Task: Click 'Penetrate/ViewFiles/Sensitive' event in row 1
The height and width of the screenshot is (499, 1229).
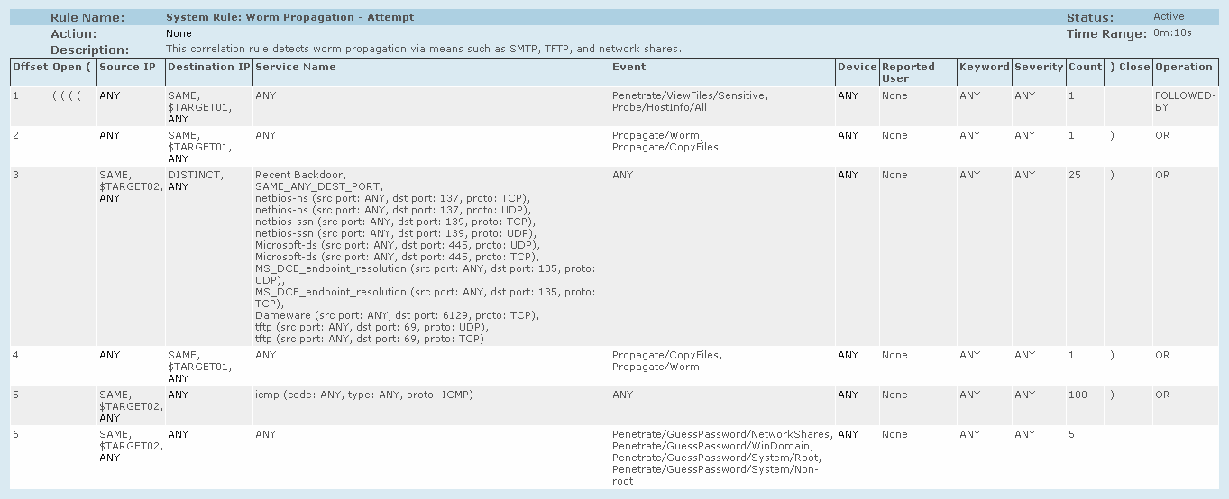Action: pos(690,95)
